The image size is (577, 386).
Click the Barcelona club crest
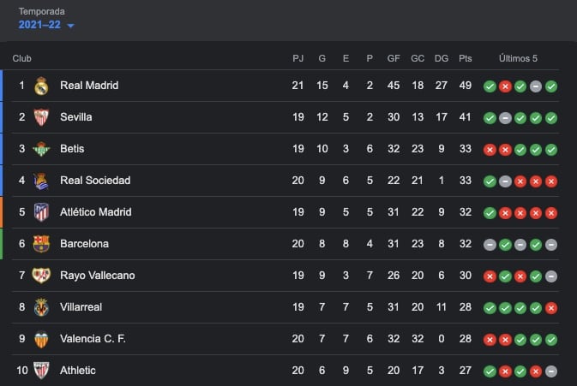[x=40, y=244]
